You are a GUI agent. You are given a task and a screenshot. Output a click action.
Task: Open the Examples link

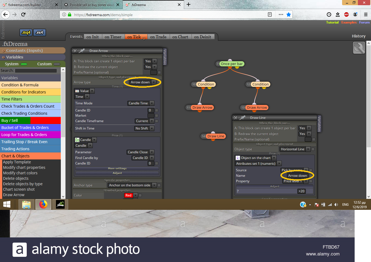pyautogui.click(x=349, y=22)
